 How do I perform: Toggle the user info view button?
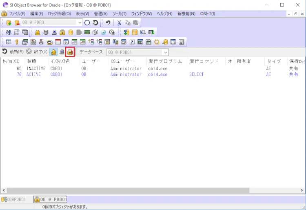tap(53, 52)
